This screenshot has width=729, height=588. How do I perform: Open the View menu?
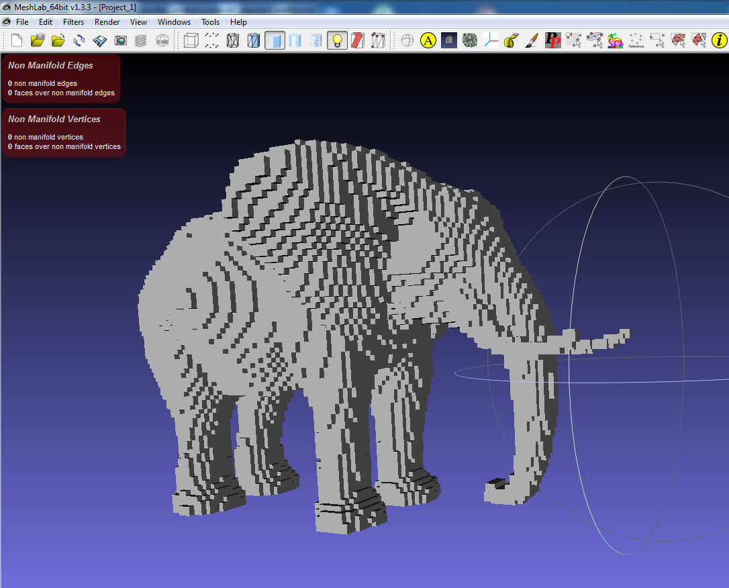(x=138, y=22)
